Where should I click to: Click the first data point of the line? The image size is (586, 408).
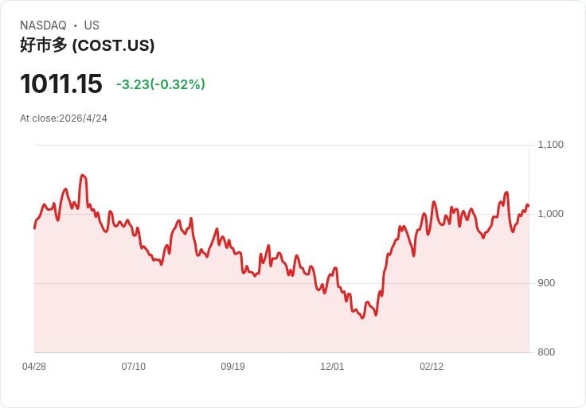click(34, 227)
